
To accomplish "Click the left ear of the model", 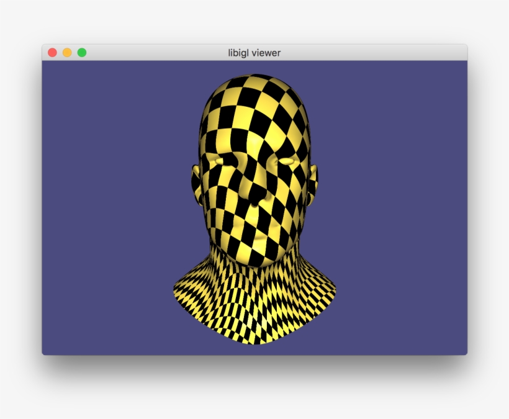I will click(196, 180).
